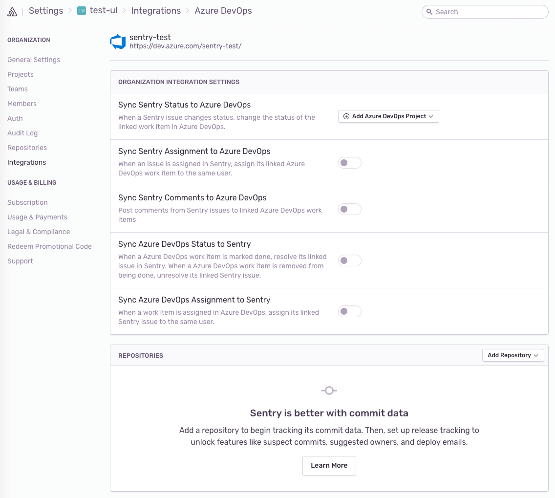This screenshot has height=498, width=555.
Task: Click the Sentry logo in the top bar
Action: (x=12, y=11)
